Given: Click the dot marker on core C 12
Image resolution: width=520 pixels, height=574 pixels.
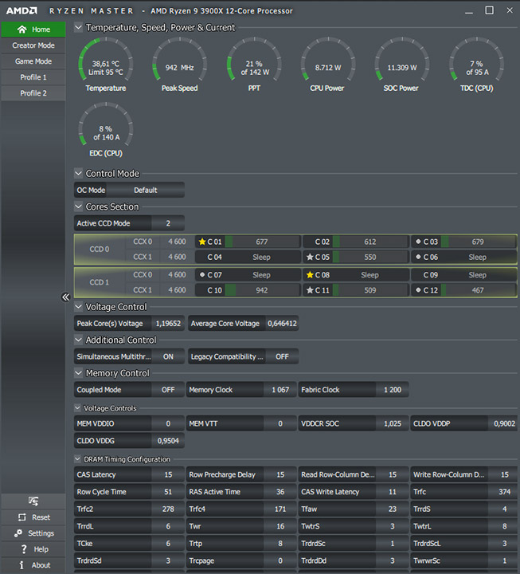Looking at the screenshot, I should 418,290.
